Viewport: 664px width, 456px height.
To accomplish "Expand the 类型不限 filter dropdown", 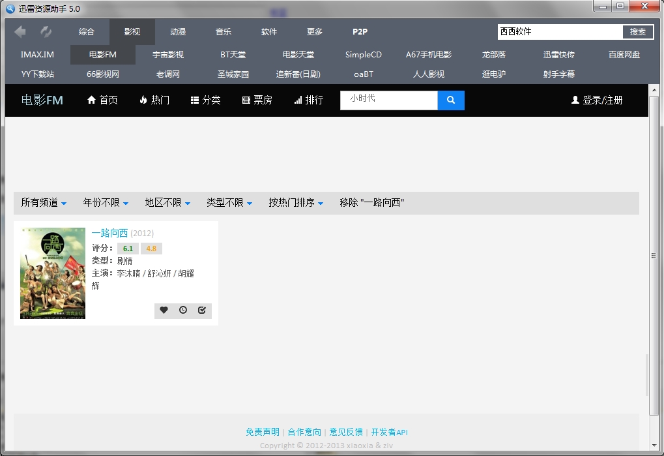I will pyautogui.click(x=229, y=203).
